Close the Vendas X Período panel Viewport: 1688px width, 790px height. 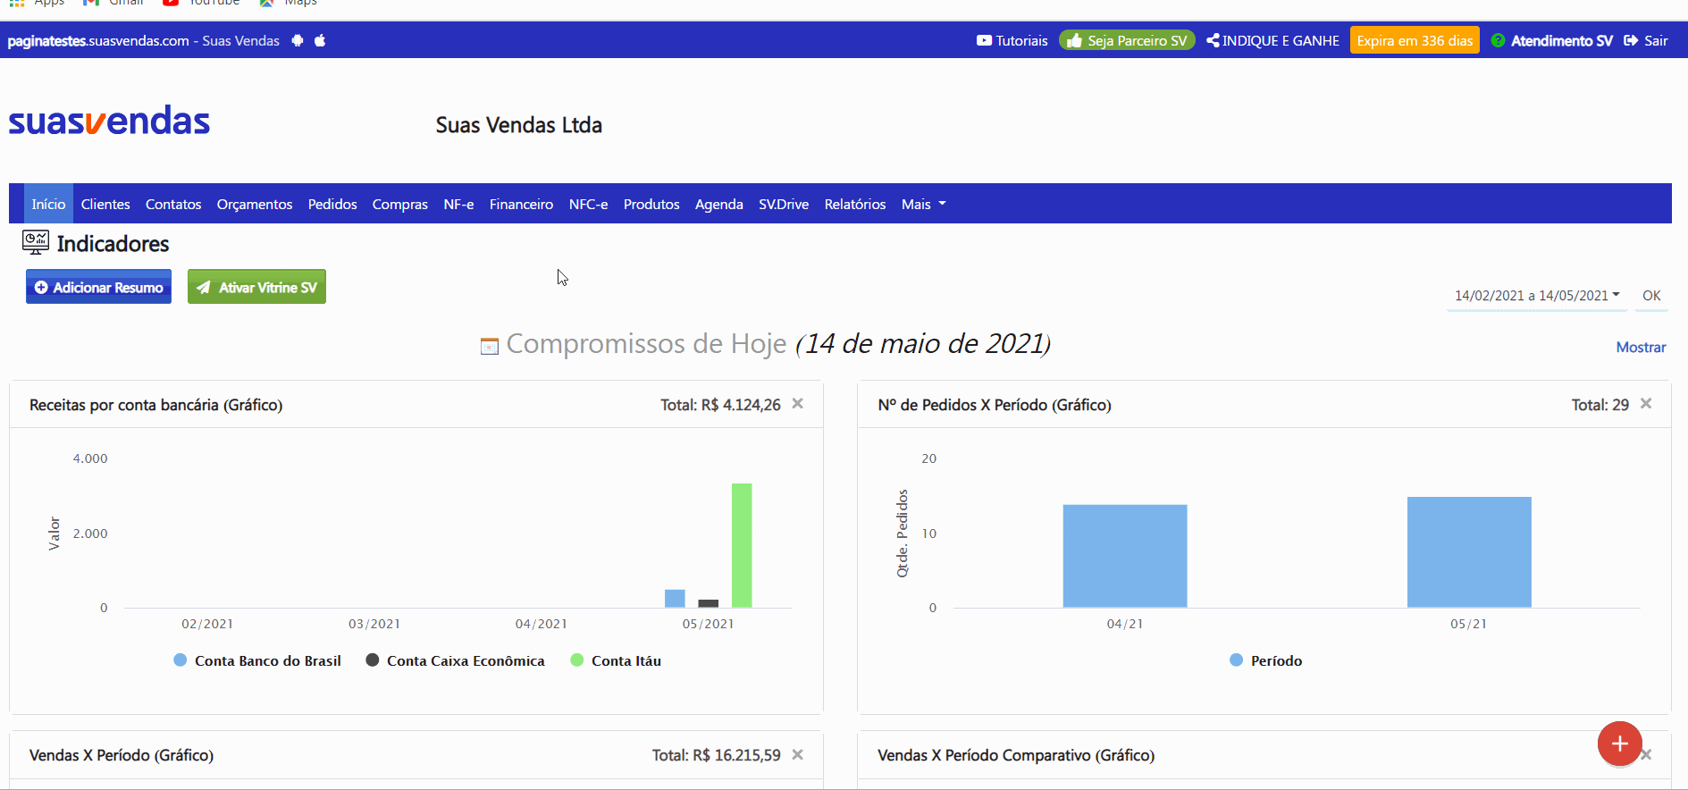(798, 755)
